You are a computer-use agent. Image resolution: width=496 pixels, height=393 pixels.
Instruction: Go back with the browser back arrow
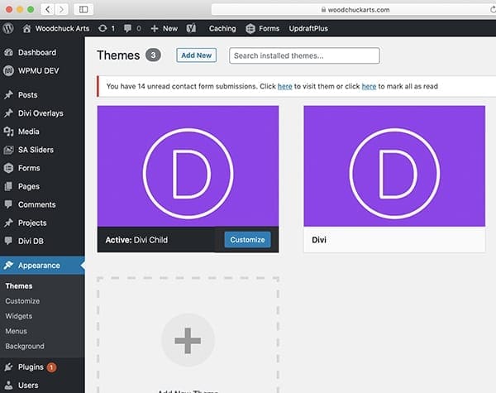47,9
